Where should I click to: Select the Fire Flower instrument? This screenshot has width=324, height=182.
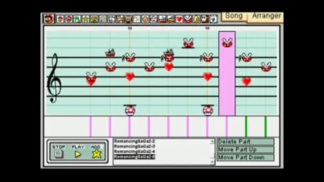pos(94,19)
